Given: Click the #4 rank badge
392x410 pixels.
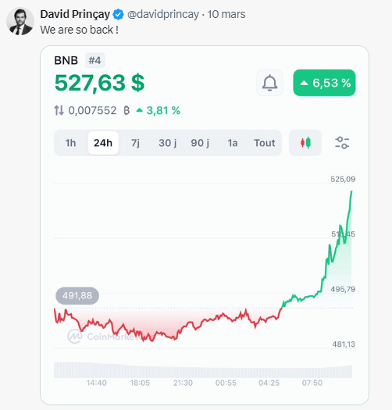Looking at the screenshot, I should click(x=94, y=60).
